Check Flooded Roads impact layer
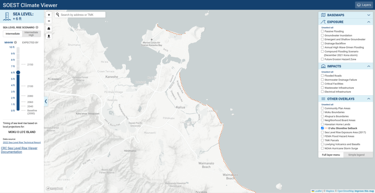The image size is (375, 193). click(322, 75)
